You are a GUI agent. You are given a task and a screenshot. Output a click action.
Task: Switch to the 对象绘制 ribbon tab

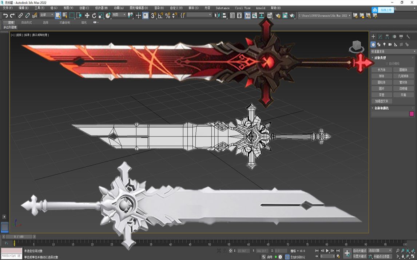(x=65, y=23)
